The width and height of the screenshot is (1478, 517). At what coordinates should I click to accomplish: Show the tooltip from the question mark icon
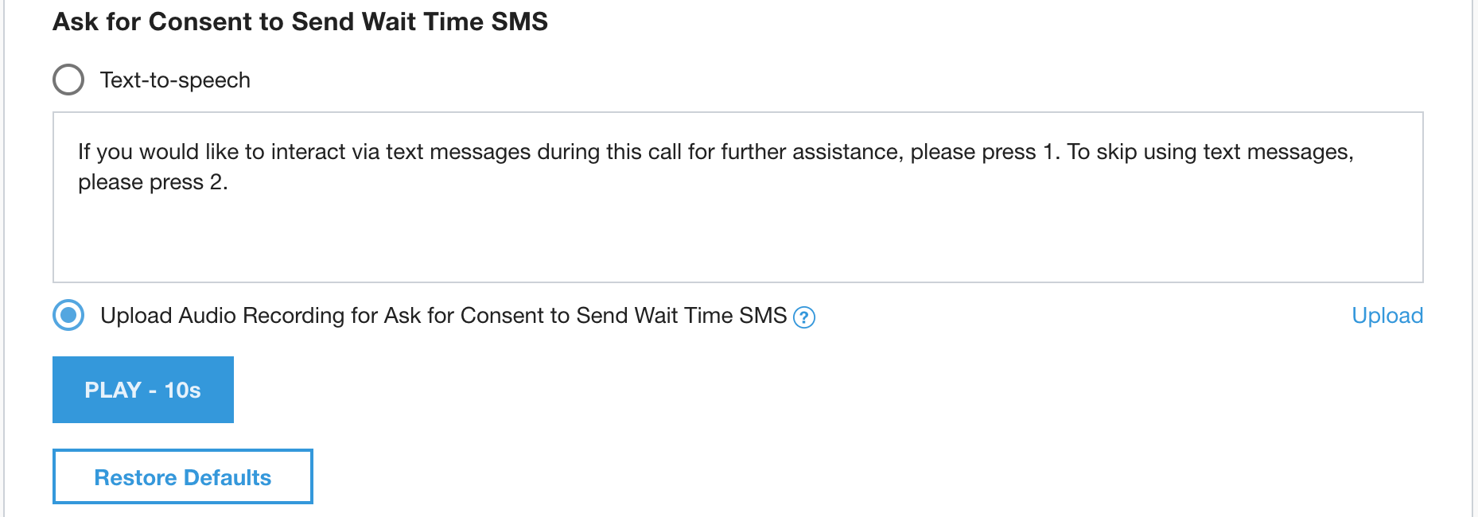(804, 317)
